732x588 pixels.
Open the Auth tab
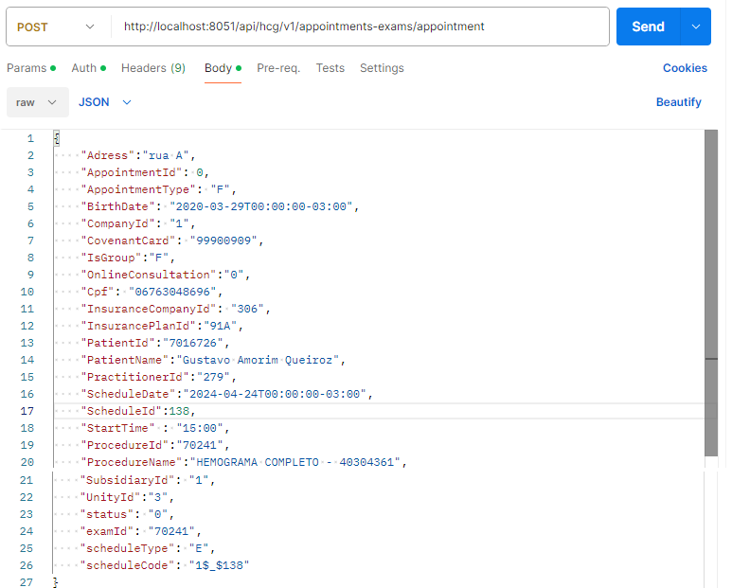point(84,68)
